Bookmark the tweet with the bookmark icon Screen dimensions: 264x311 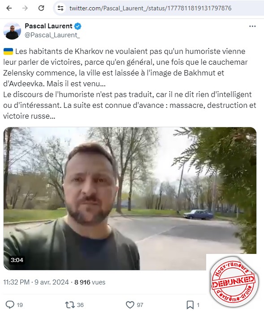pos(190,305)
